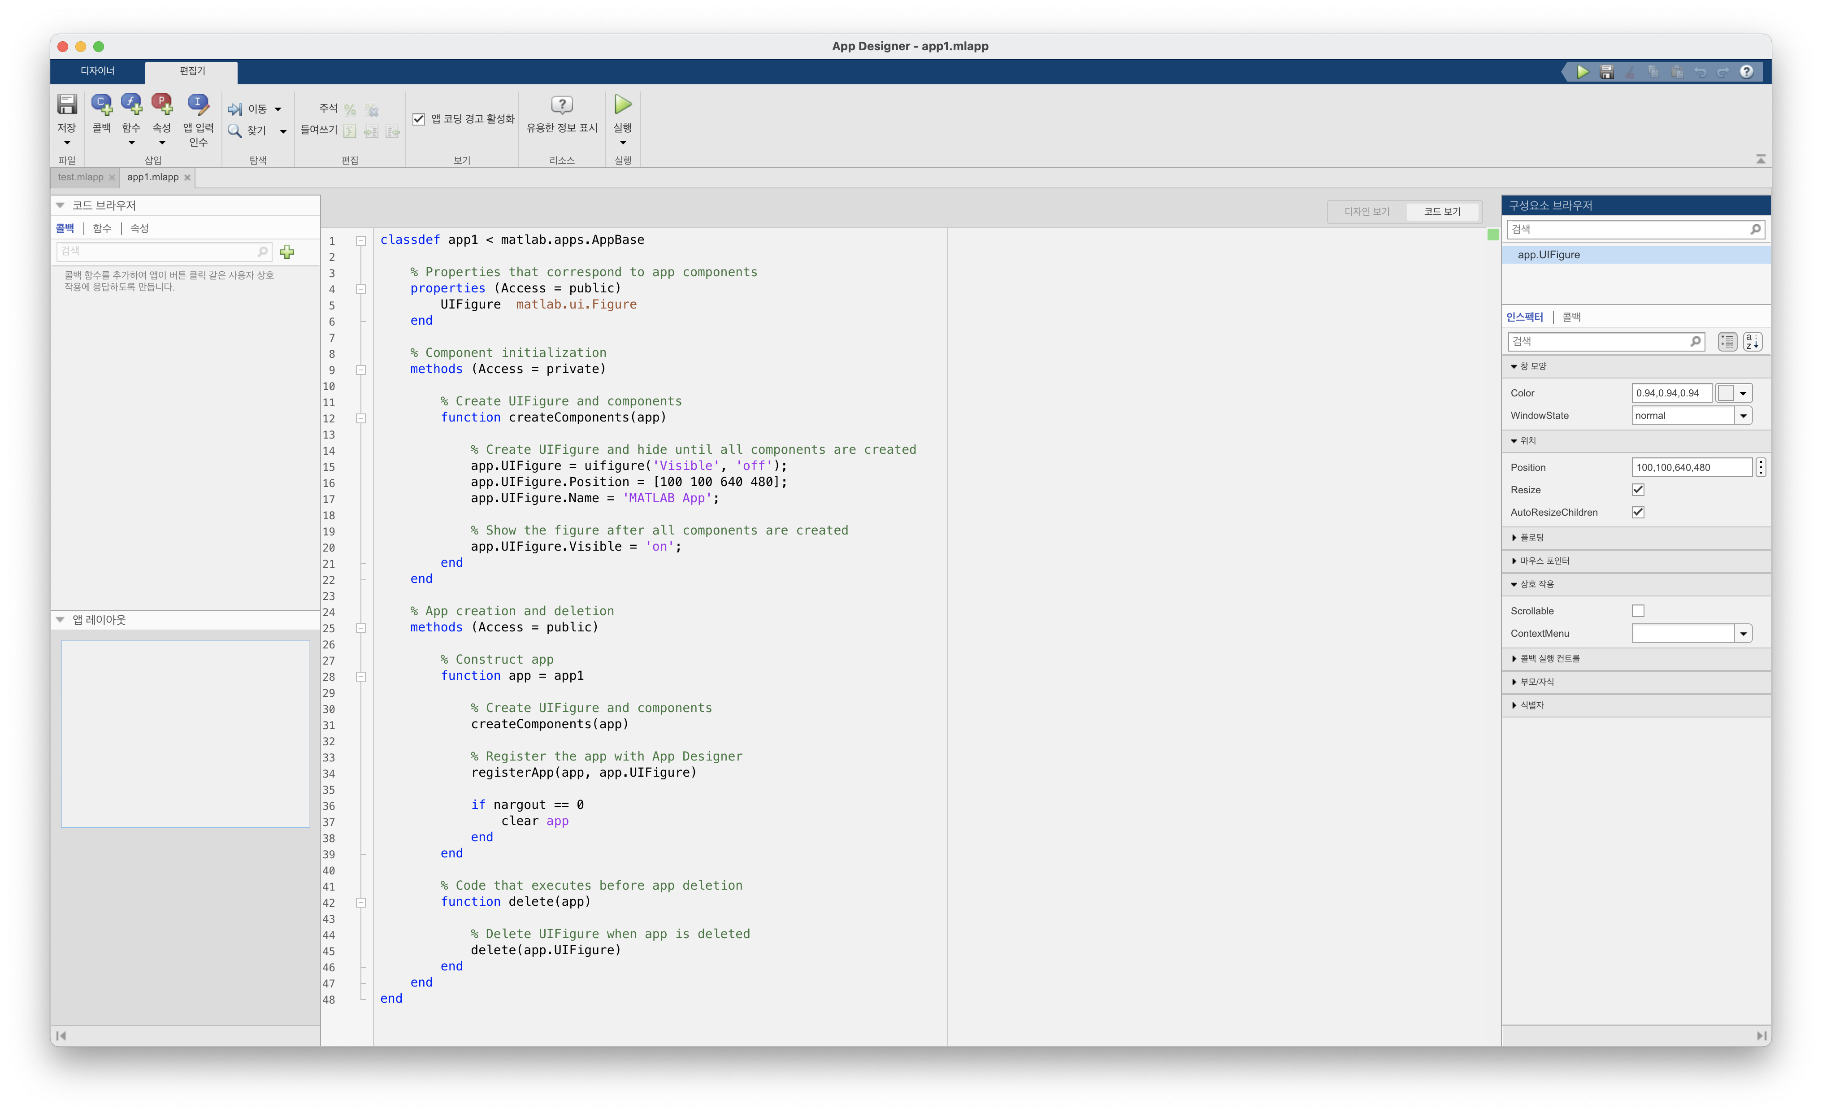This screenshot has width=1822, height=1113.
Task: Open the 함수 dropdown arrow
Action: (x=132, y=143)
